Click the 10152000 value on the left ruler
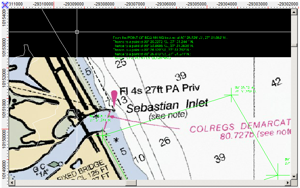 pyautogui.click(x=4, y=78)
